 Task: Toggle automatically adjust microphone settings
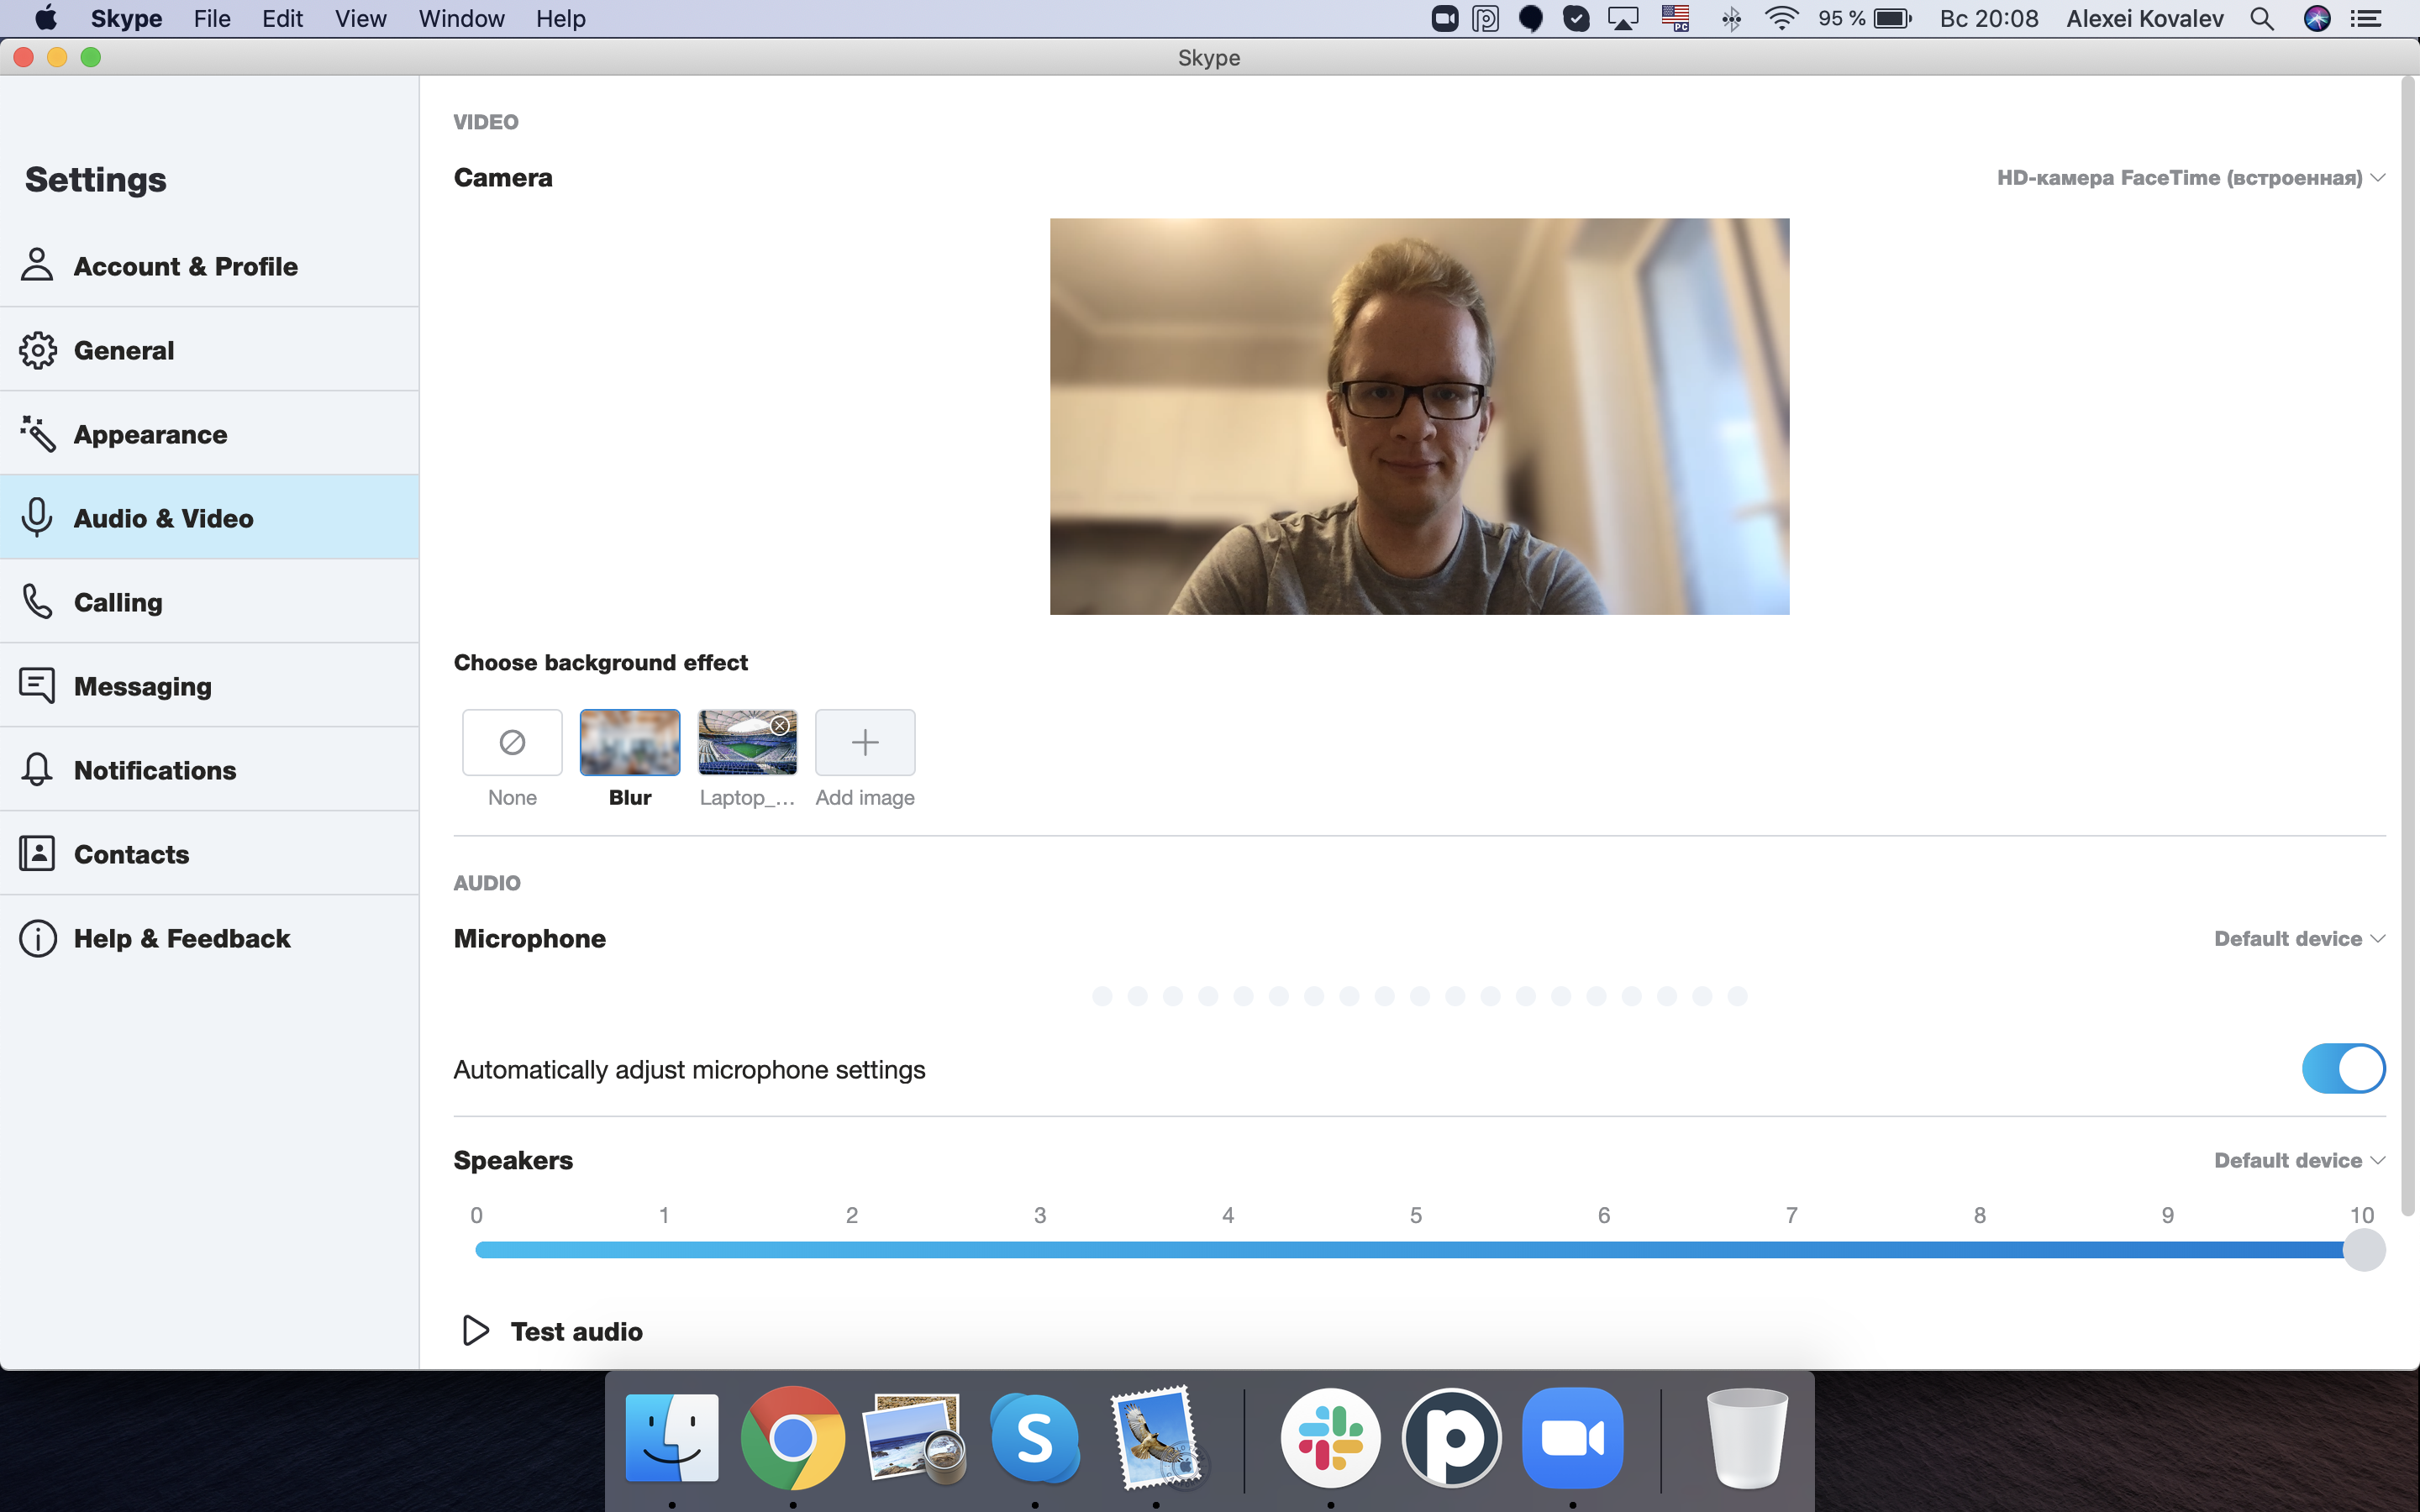[x=2343, y=1069]
